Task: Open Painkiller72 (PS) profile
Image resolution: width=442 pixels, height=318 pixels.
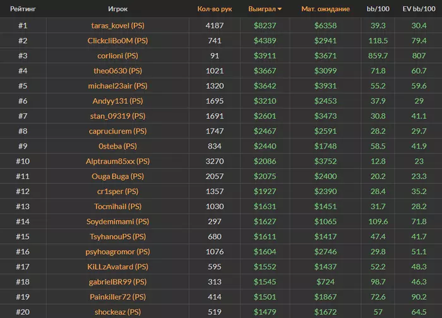Action: coord(118,297)
